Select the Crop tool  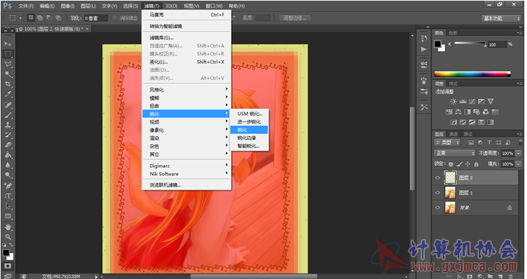click(x=7, y=84)
